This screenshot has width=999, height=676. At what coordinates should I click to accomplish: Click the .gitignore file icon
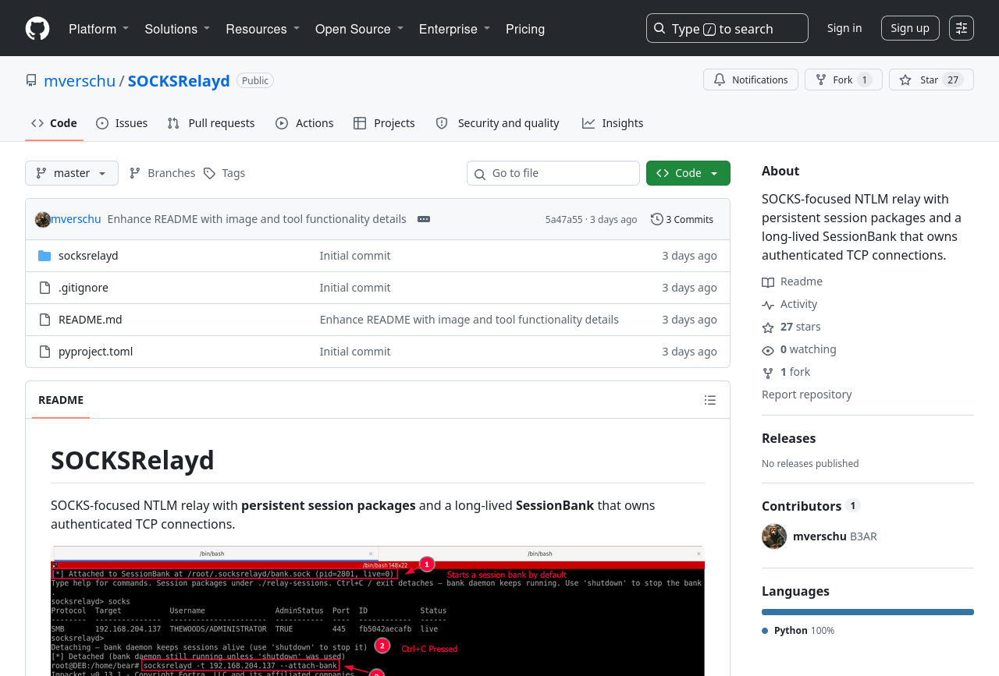pos(44,288)
